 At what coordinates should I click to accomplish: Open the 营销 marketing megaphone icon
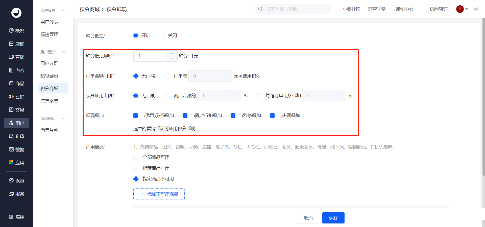pyautogui.click(x=11, y=97)
